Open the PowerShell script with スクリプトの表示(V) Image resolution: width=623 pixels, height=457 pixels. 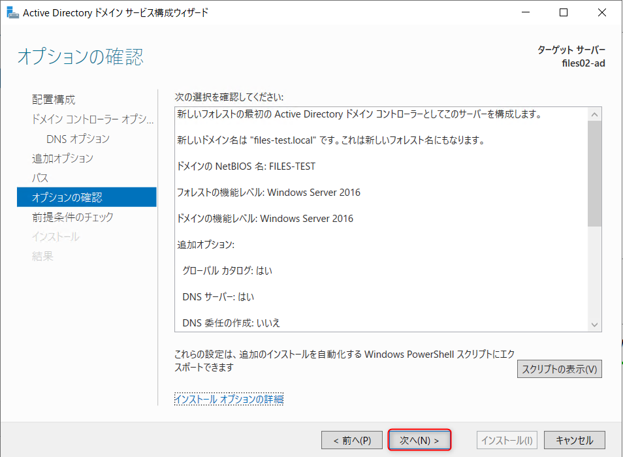coord(559,369)
